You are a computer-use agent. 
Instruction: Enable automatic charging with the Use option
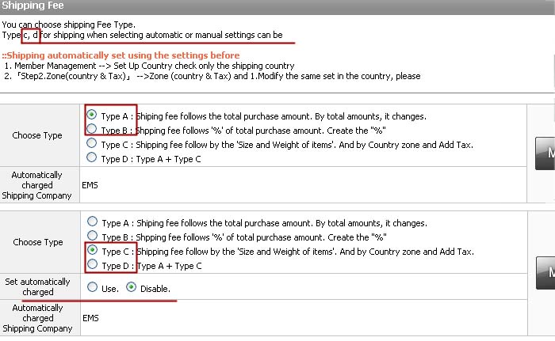[x=93, y=288]
